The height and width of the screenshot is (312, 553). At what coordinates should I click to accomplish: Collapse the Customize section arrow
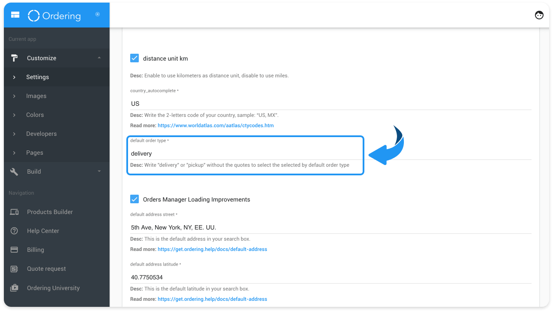pos(99,58)
